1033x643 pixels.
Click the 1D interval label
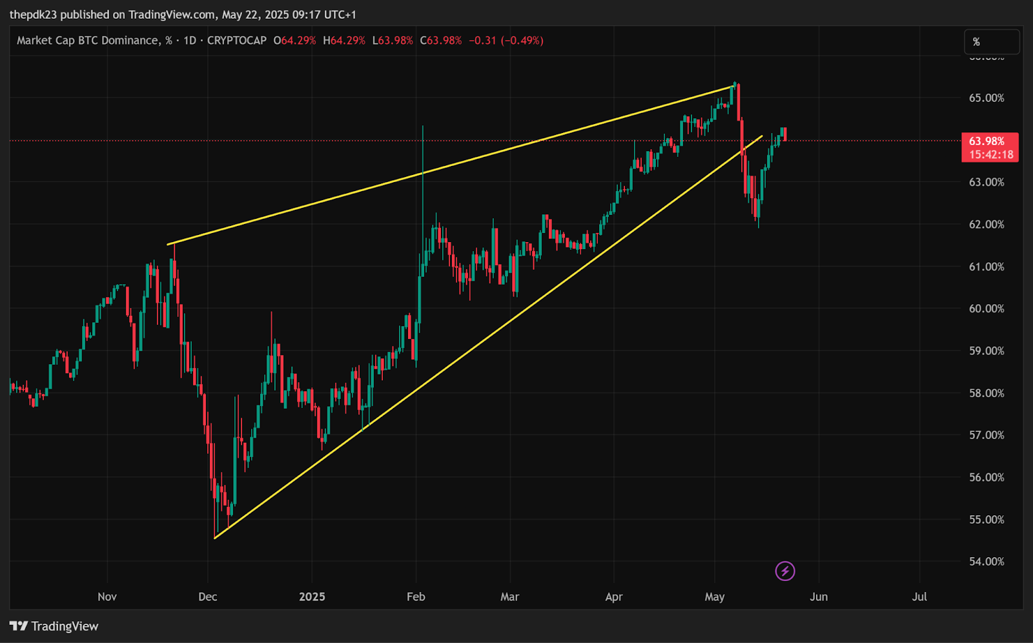click(x=190, y=40)
